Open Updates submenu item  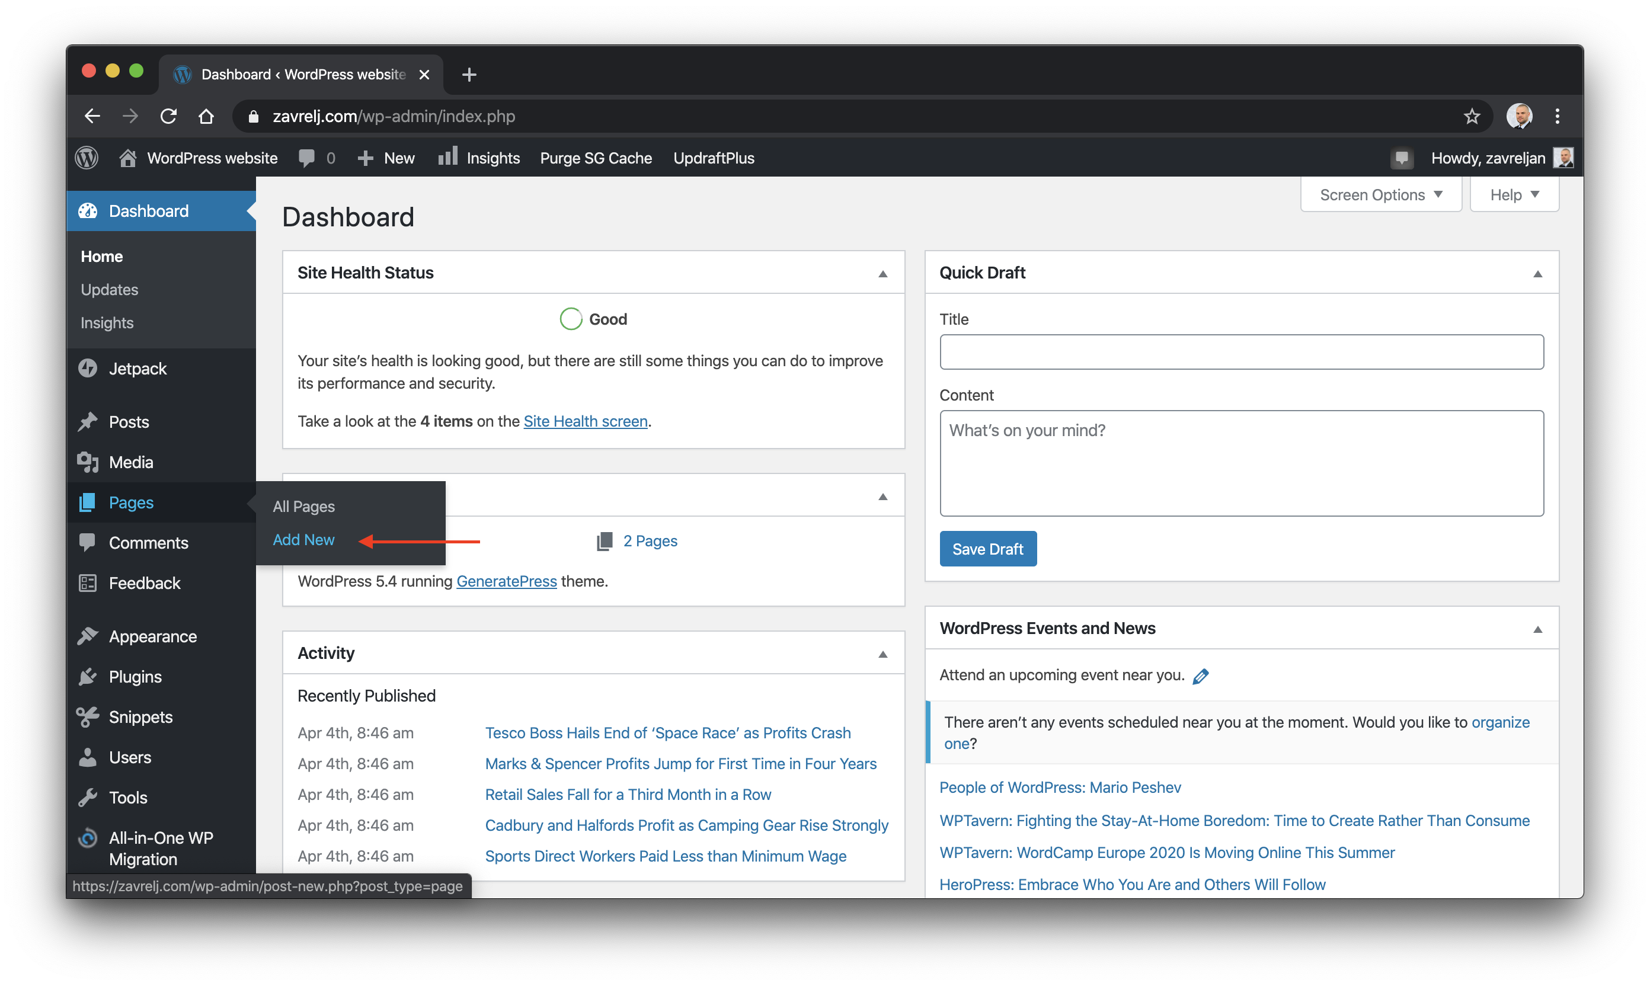[110, 290]
